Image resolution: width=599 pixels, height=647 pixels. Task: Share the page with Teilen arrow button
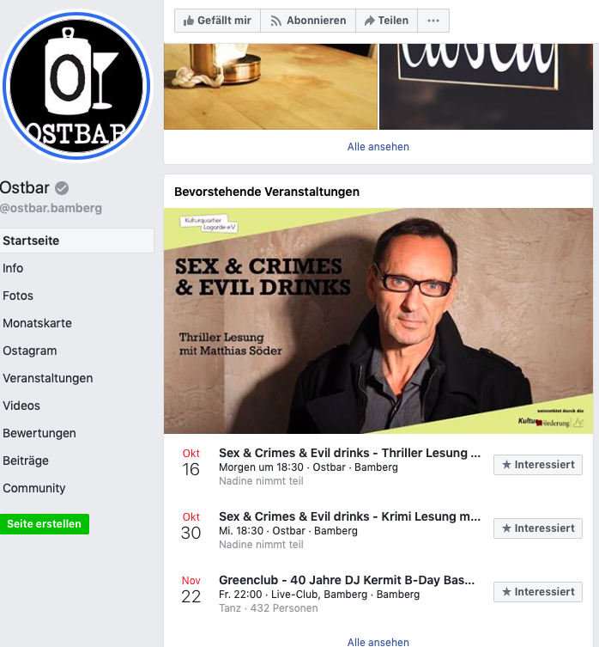386,21
